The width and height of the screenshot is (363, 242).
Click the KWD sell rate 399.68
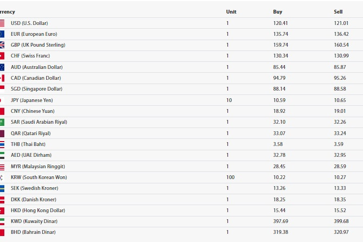(x=341, y=221)
